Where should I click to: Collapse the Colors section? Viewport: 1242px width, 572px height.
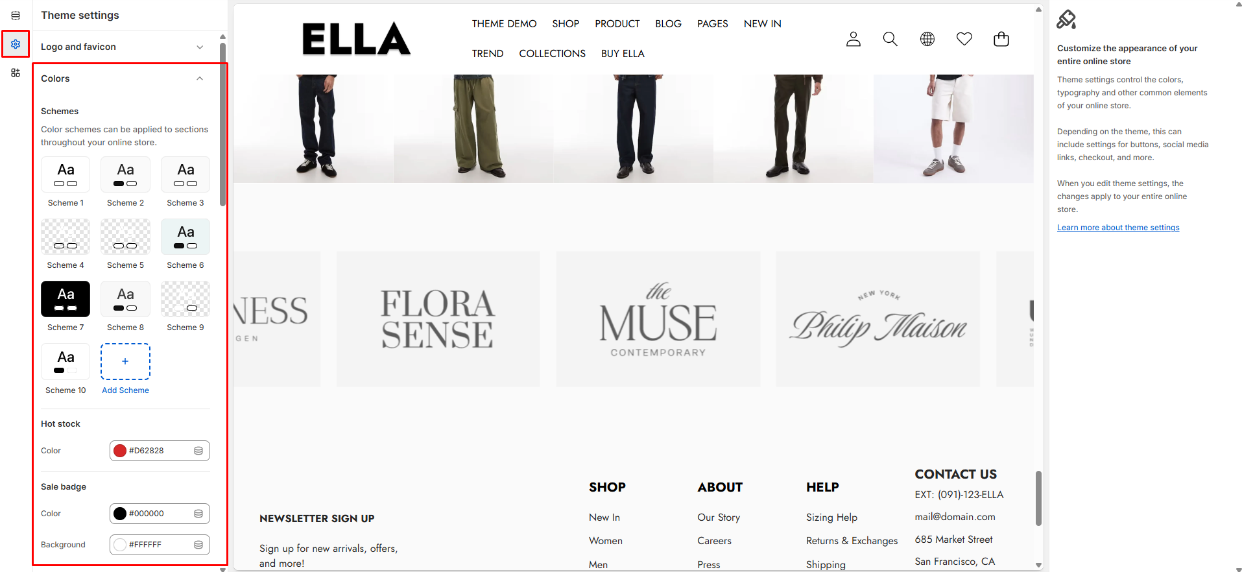click(x=123, y=78)
